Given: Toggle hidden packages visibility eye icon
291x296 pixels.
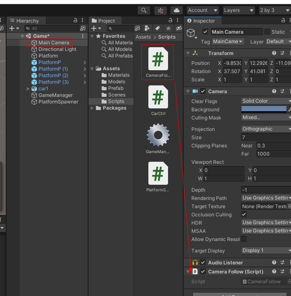Looking at the screenshot, I should point(179,28).
